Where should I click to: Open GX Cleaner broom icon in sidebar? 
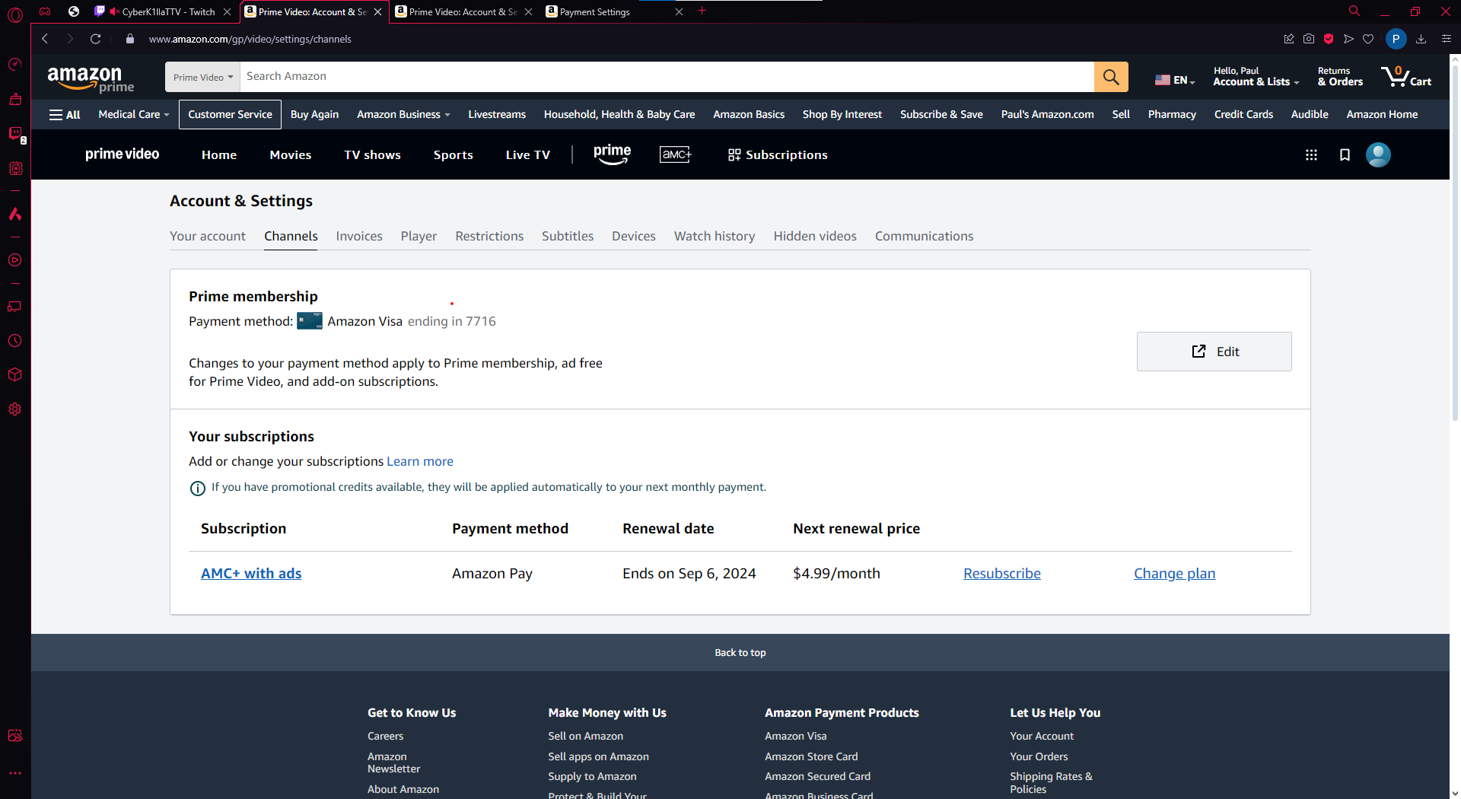pyautogui.click(x=15, y=99)
